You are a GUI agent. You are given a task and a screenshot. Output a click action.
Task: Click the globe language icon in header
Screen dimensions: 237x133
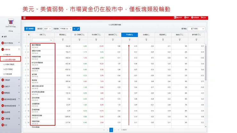pyautogui.click(x=185, y=18)
